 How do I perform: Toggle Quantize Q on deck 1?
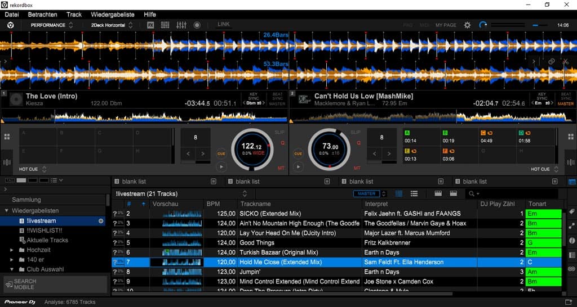tap(283, 143)
